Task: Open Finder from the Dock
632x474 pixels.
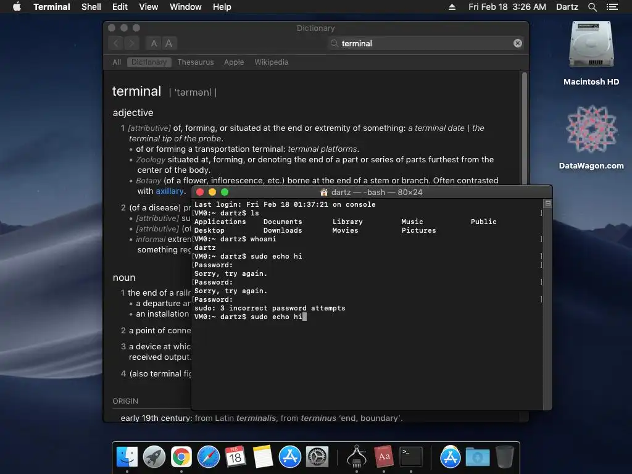Action: click(x=127, y=457)
